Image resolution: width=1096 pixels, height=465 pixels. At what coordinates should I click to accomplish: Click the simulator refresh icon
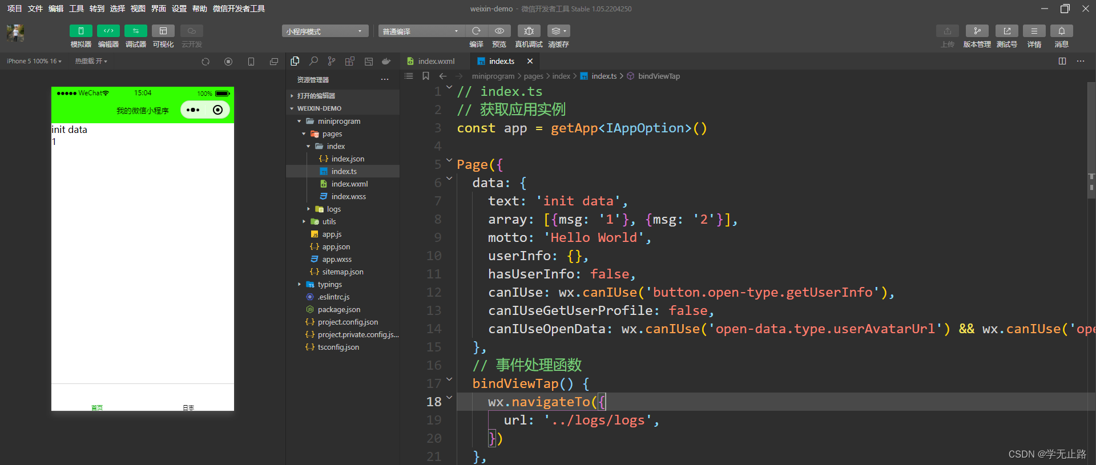coord(205,62)
